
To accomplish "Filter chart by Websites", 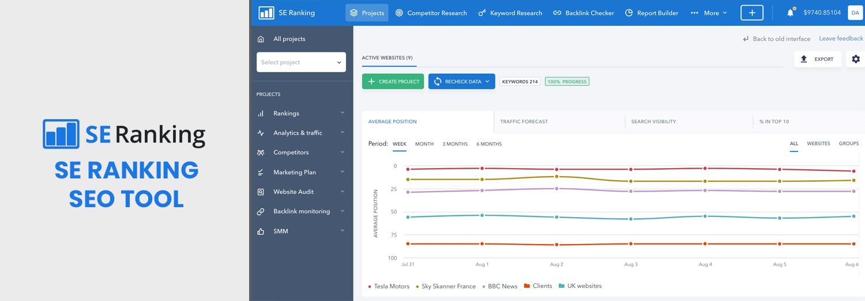I will click(818, 143).
